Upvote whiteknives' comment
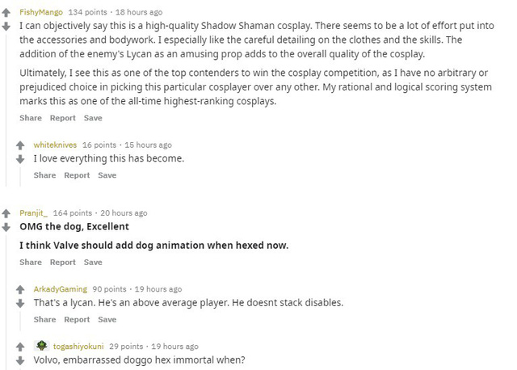Screen dimensions: 517x370 (20, 145)
